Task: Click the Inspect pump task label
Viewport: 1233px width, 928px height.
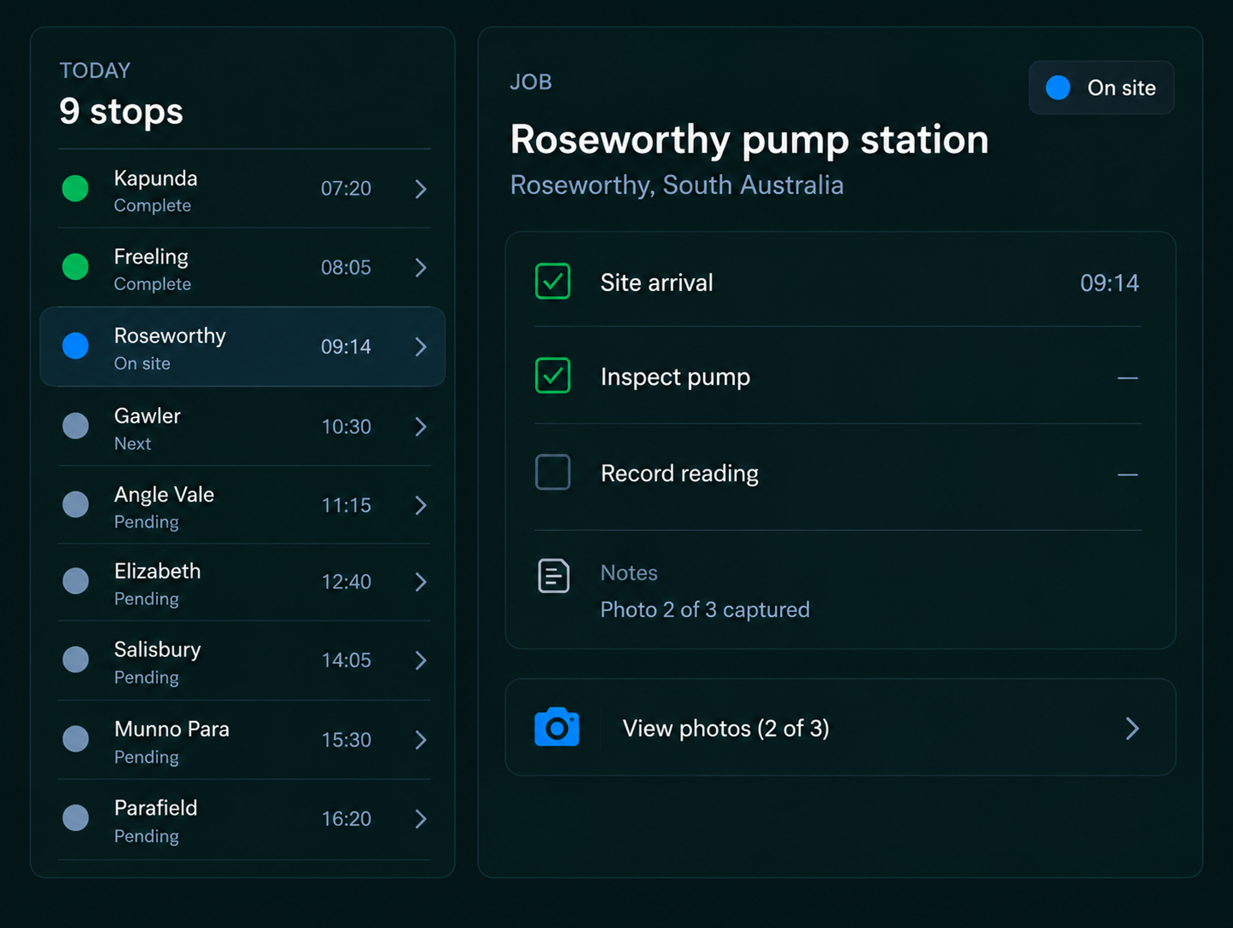Action: tap(675, 377)
